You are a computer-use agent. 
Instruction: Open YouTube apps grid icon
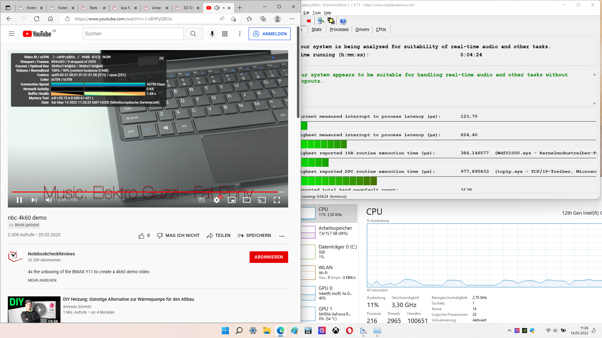tap(225, 34)
